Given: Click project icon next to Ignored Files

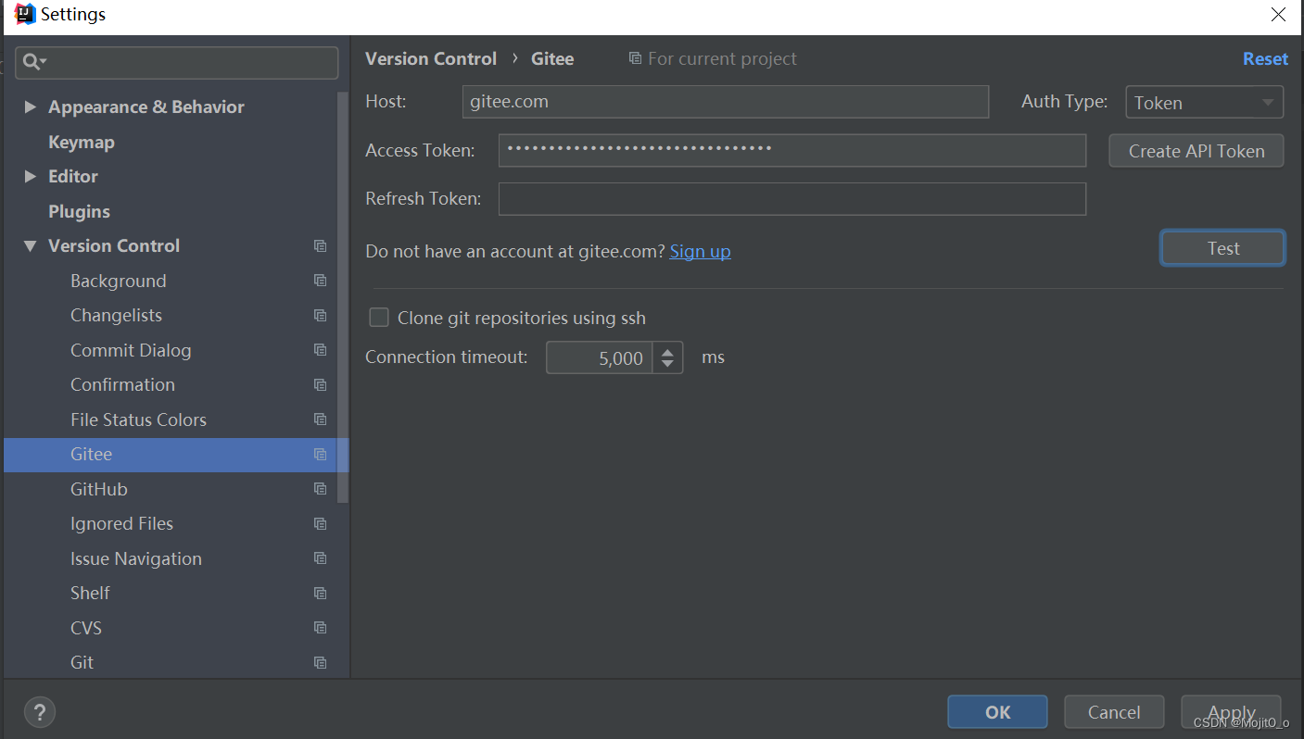Looking at the screenshot, I should click(320, 524).
